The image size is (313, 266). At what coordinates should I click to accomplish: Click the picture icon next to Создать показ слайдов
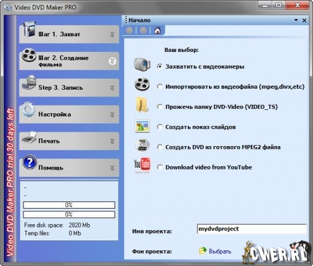[x=142, y=126]
